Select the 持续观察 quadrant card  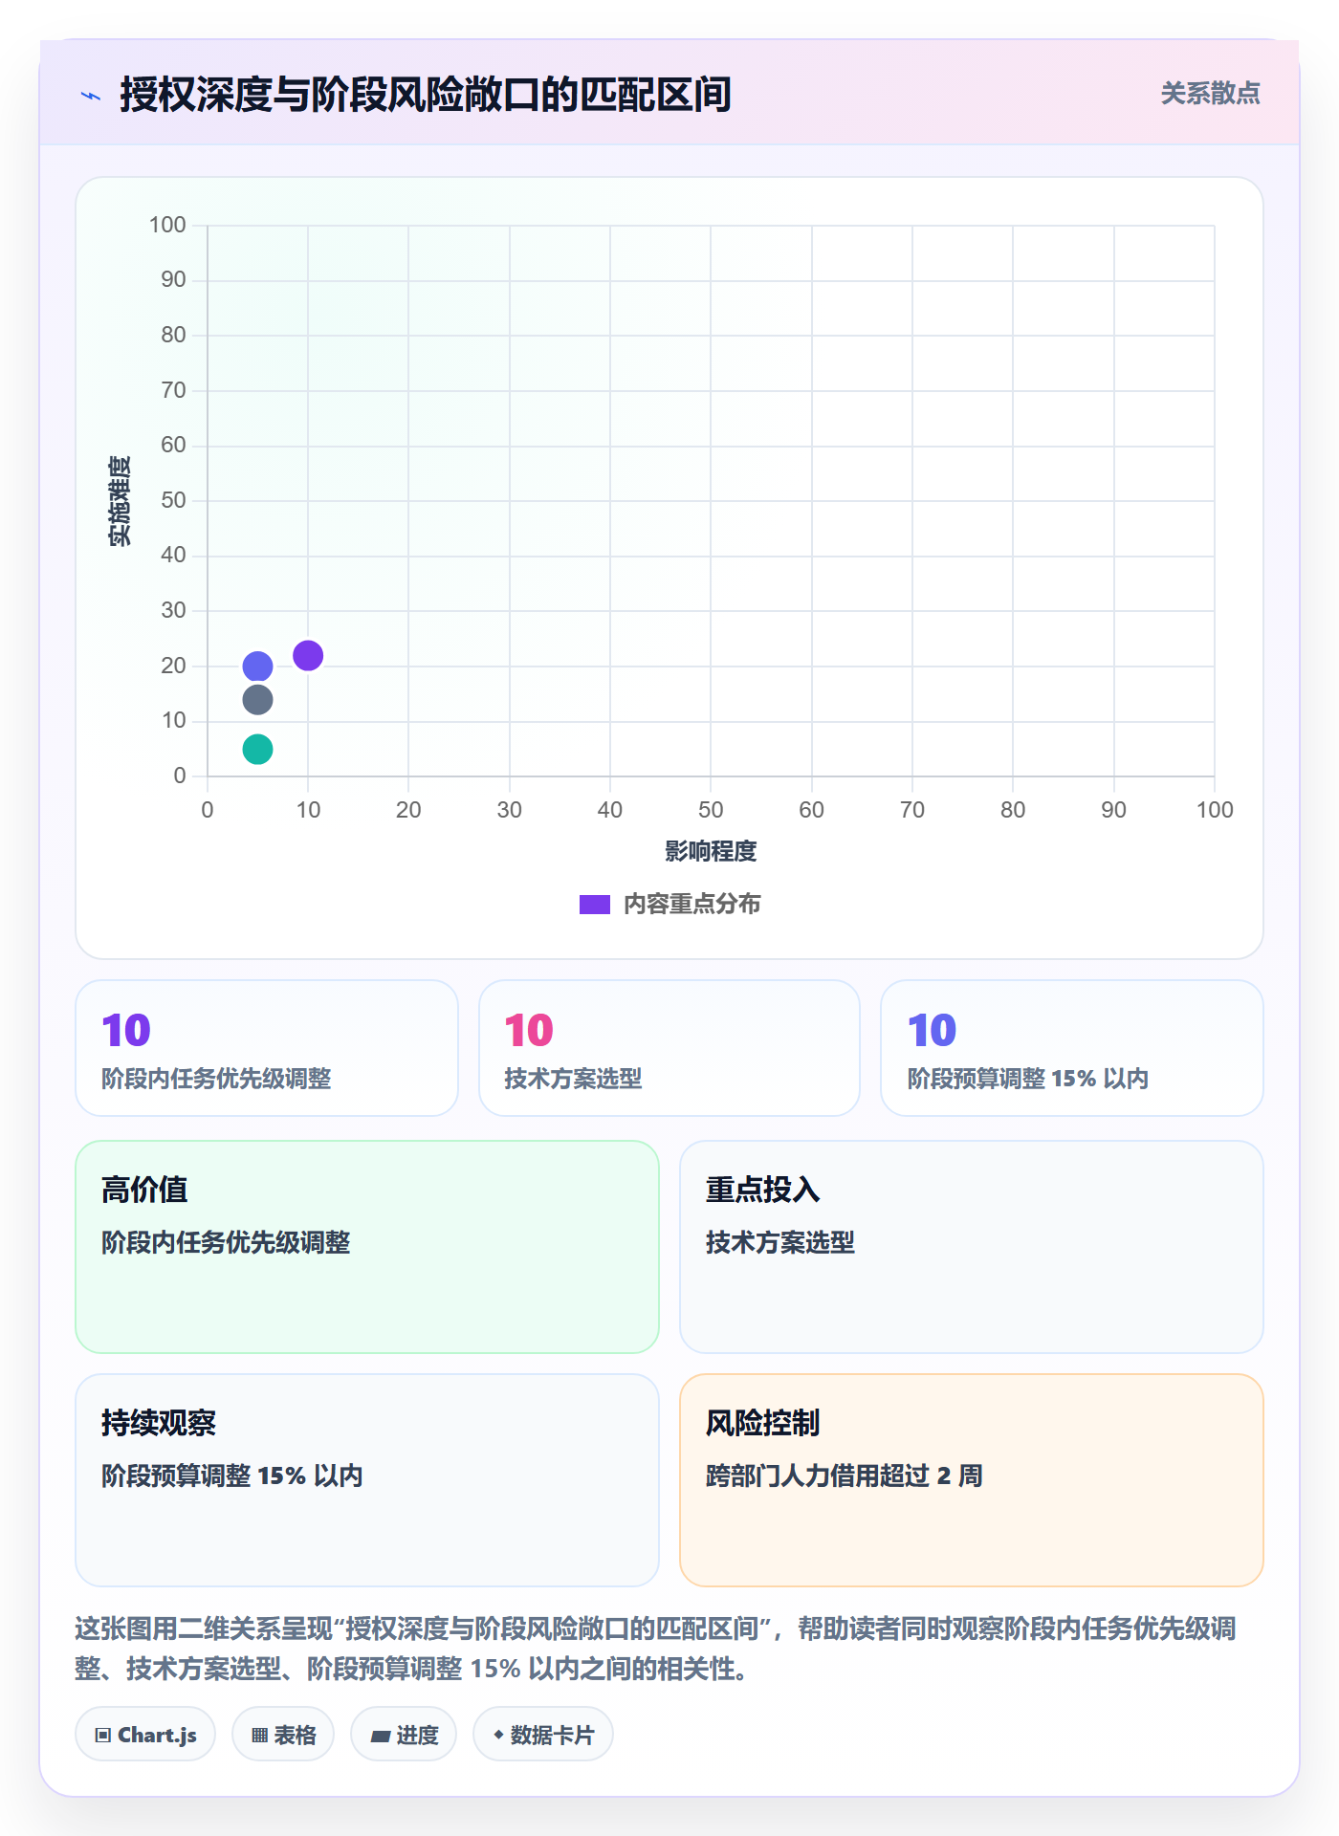coord(367,1480)
